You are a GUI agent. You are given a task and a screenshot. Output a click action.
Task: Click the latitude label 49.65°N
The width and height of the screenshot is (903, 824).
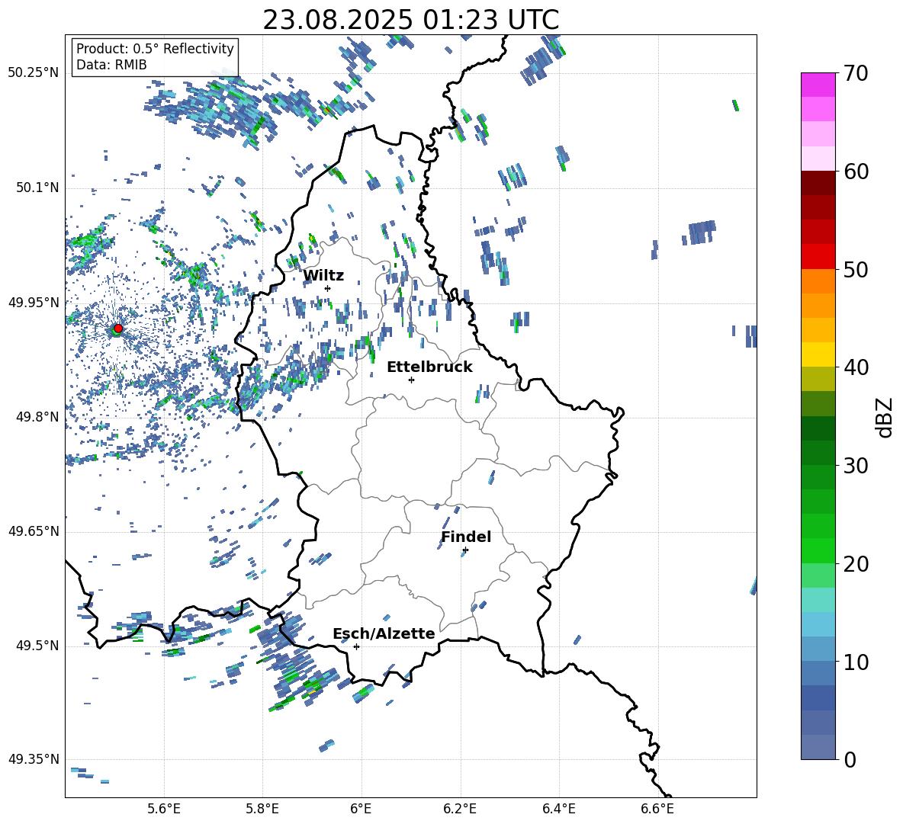coord(34,531)
